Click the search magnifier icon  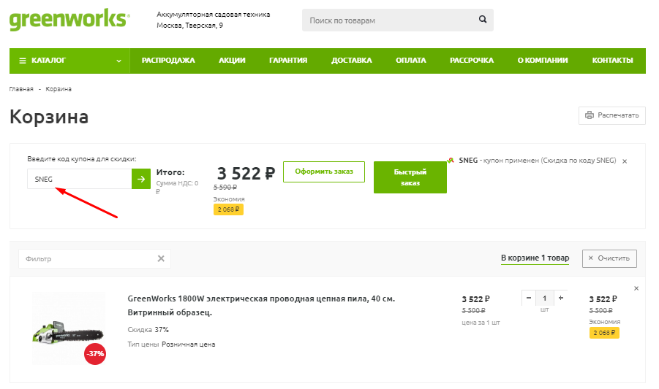click(x=482, y=20)
